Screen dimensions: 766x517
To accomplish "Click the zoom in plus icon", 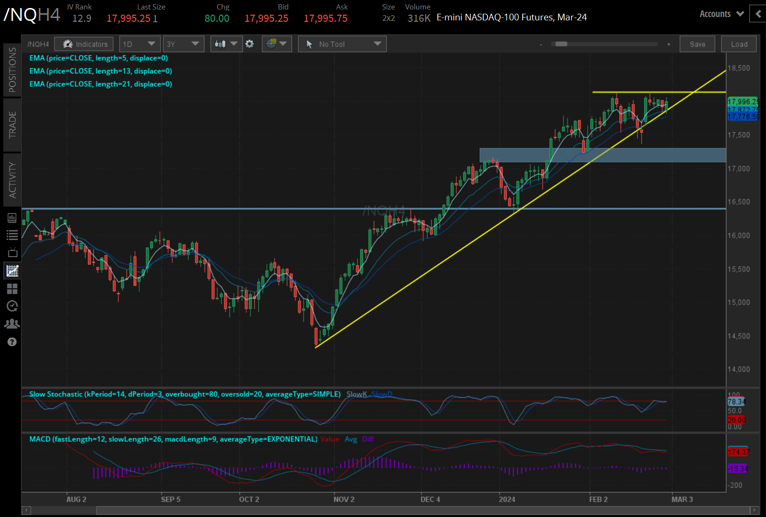I will [668, 44].
